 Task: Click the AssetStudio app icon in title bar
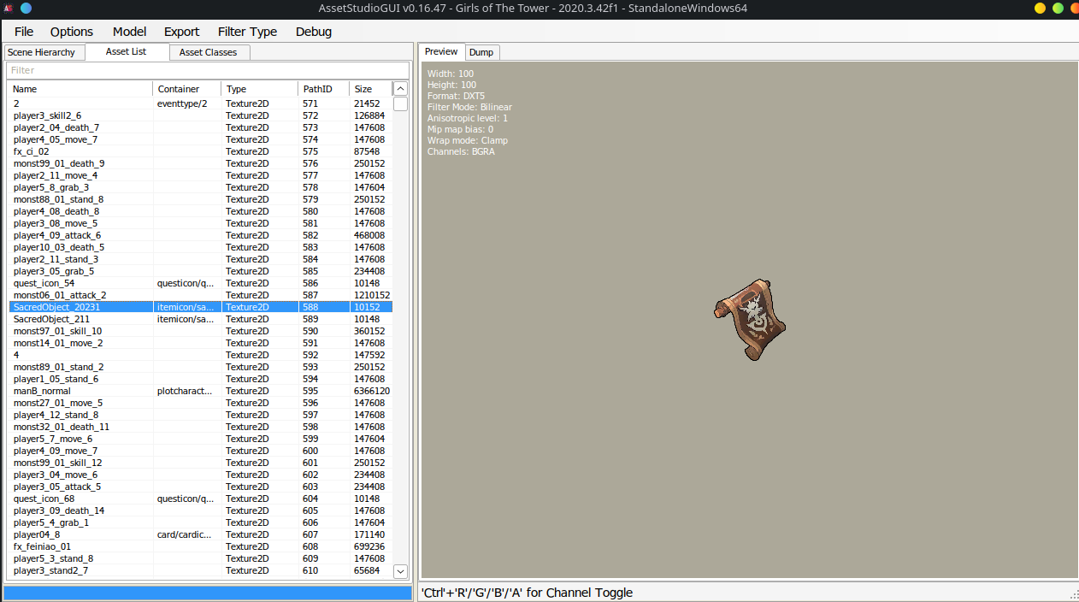click(8, 8)
